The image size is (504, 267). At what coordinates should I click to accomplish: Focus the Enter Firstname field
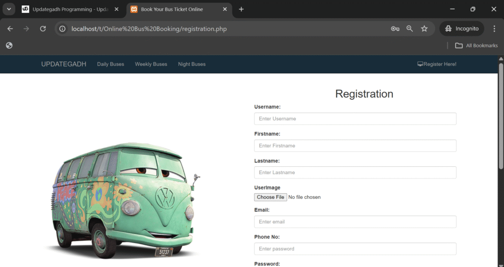(355, 146)
